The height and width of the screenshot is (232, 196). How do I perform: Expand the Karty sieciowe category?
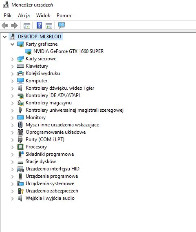pyautogui.click(x=12, y=59)
